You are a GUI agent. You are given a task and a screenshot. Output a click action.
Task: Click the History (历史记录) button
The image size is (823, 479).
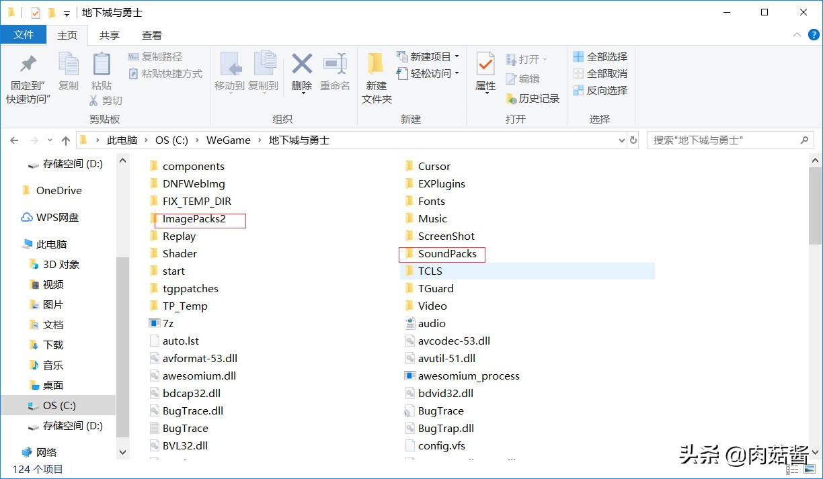point(533,99)
